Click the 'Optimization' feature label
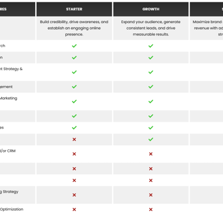Viewport: 223px width, 217px height. (x=11, y=209)
